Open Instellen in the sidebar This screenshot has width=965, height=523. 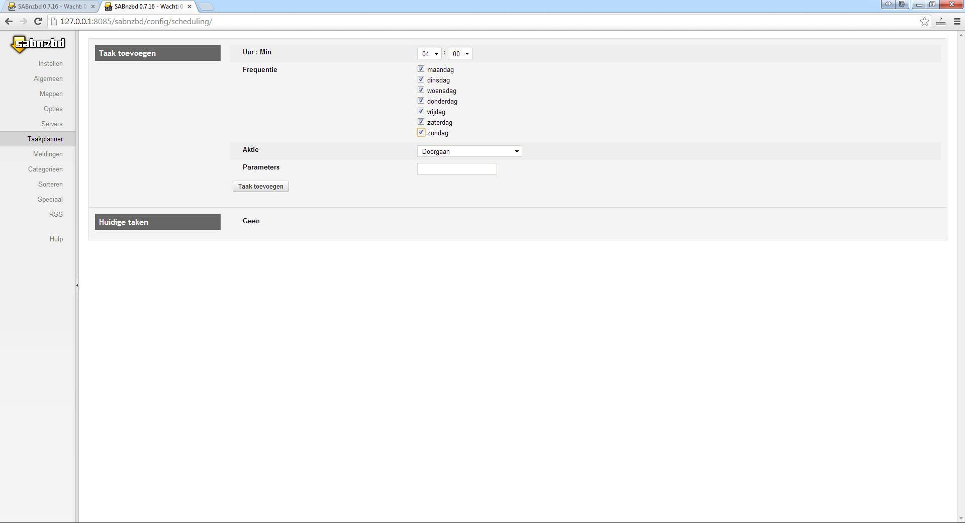point(50,63)
